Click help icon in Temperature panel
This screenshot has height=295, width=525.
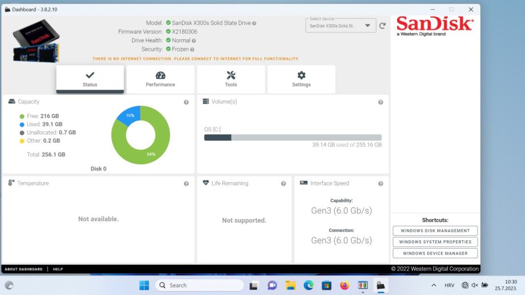[x=186, y=184]
